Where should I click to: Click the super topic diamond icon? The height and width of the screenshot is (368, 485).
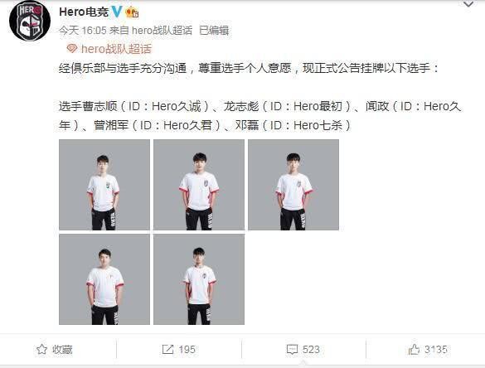click(72, 49)
